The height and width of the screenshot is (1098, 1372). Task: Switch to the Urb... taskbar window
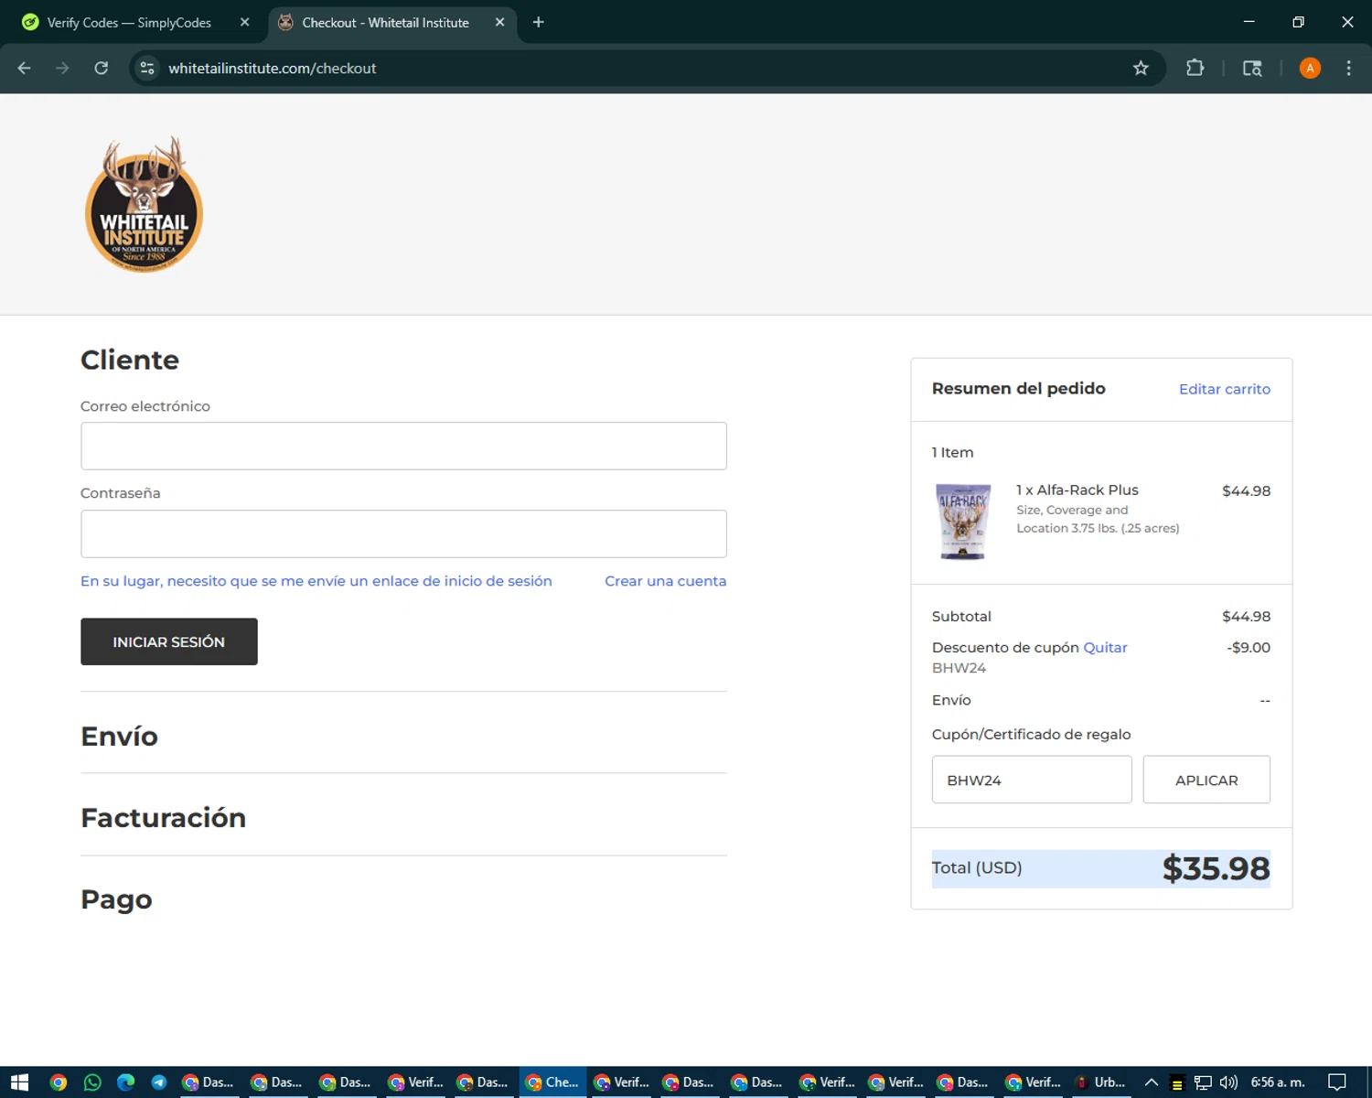point(1100,1082)
